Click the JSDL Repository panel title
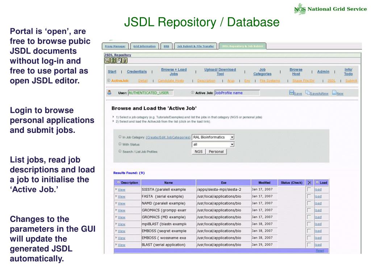 118,55
